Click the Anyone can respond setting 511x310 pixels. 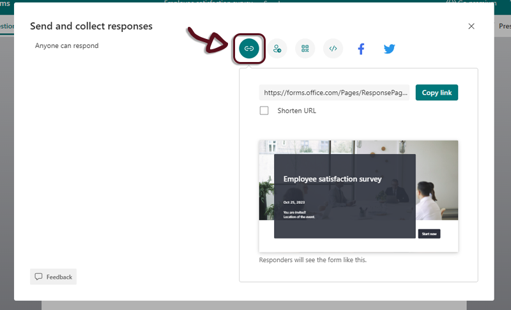pyautogui.click(x=67, y=46)
